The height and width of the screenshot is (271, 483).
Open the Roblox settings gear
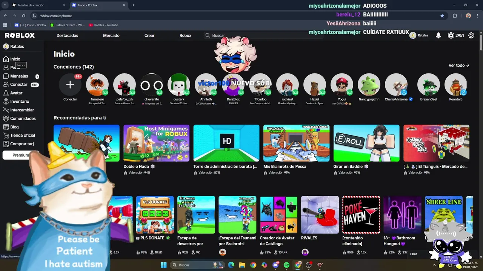(x=471, y=35)
